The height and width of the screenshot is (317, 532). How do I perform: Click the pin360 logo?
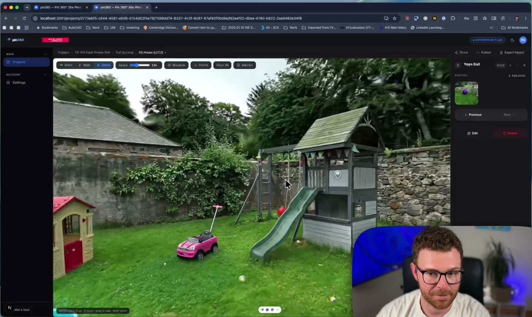(15, 40)
